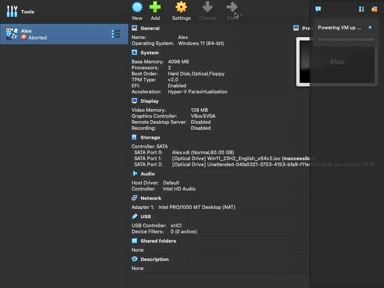
Task: Dismiss the Powering VM up notification
Action: [x=370, y=27]
